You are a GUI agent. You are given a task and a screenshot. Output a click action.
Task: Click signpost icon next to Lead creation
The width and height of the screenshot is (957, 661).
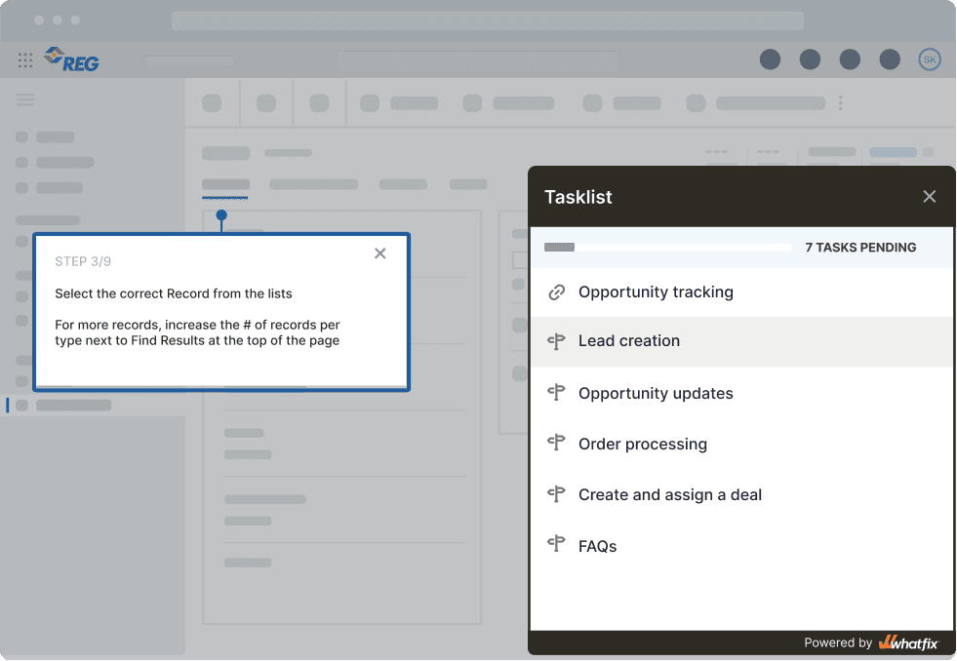click(556, 341)
